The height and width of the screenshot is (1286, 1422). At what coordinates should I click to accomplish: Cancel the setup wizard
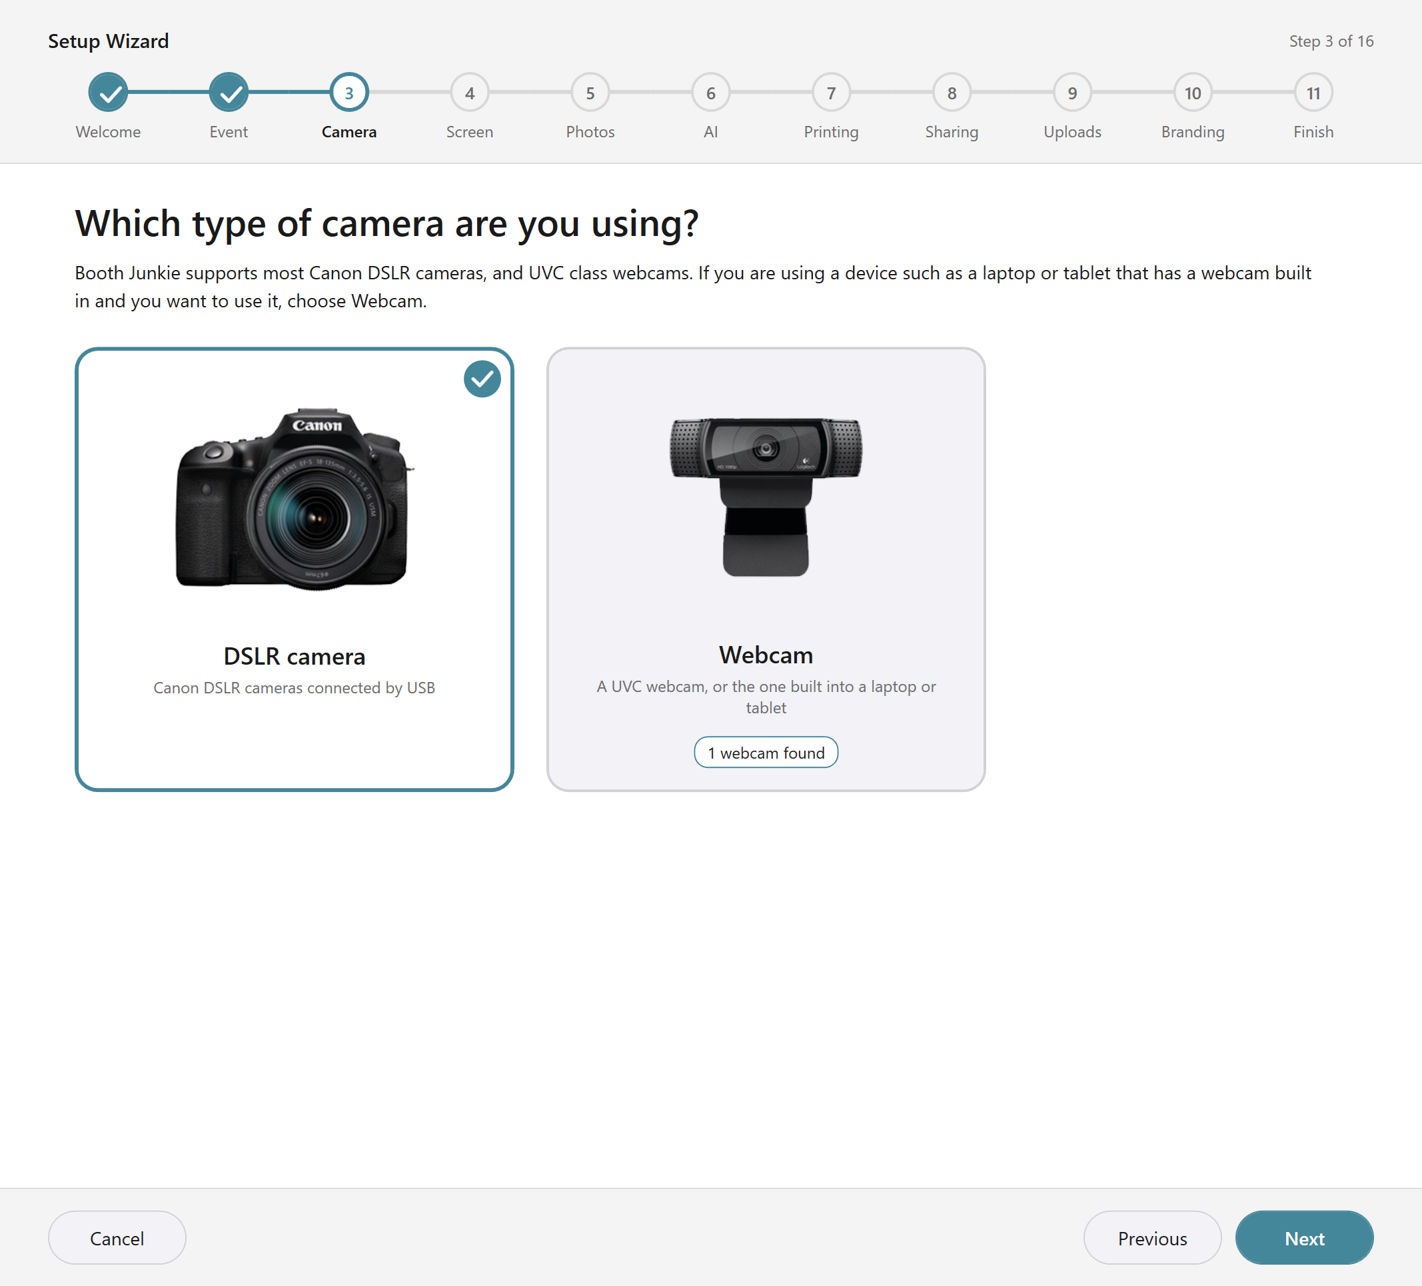117,1238
